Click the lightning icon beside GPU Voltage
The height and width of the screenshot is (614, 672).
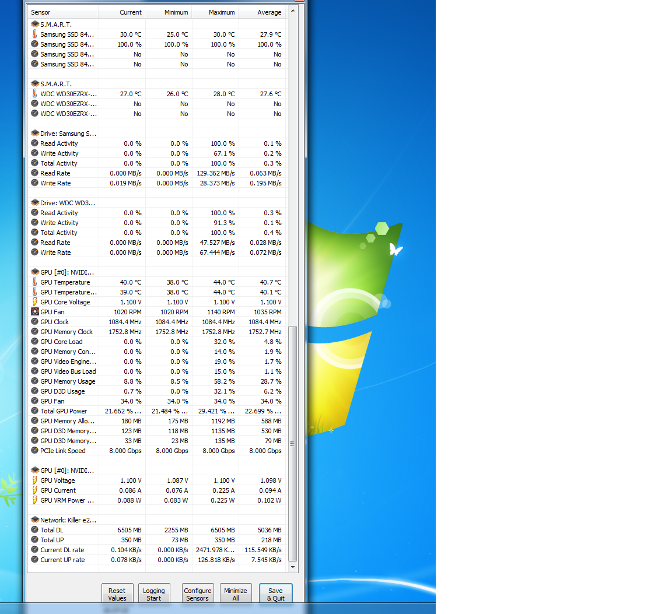click(x=35, y=480)
